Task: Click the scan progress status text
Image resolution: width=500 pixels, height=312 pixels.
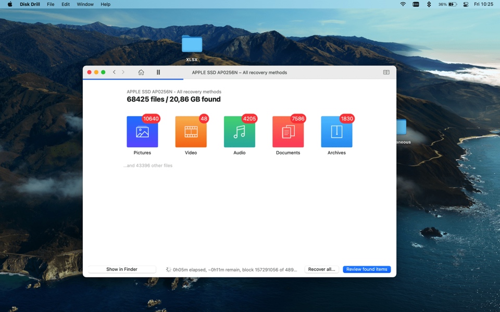Action: tap(235, 270)
